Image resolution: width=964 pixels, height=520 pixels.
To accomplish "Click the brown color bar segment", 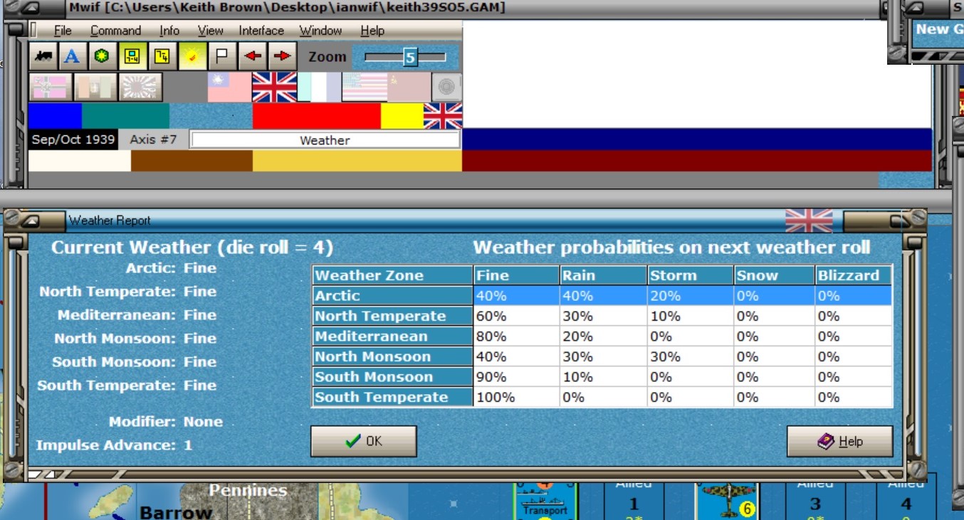I will (192, 161).
